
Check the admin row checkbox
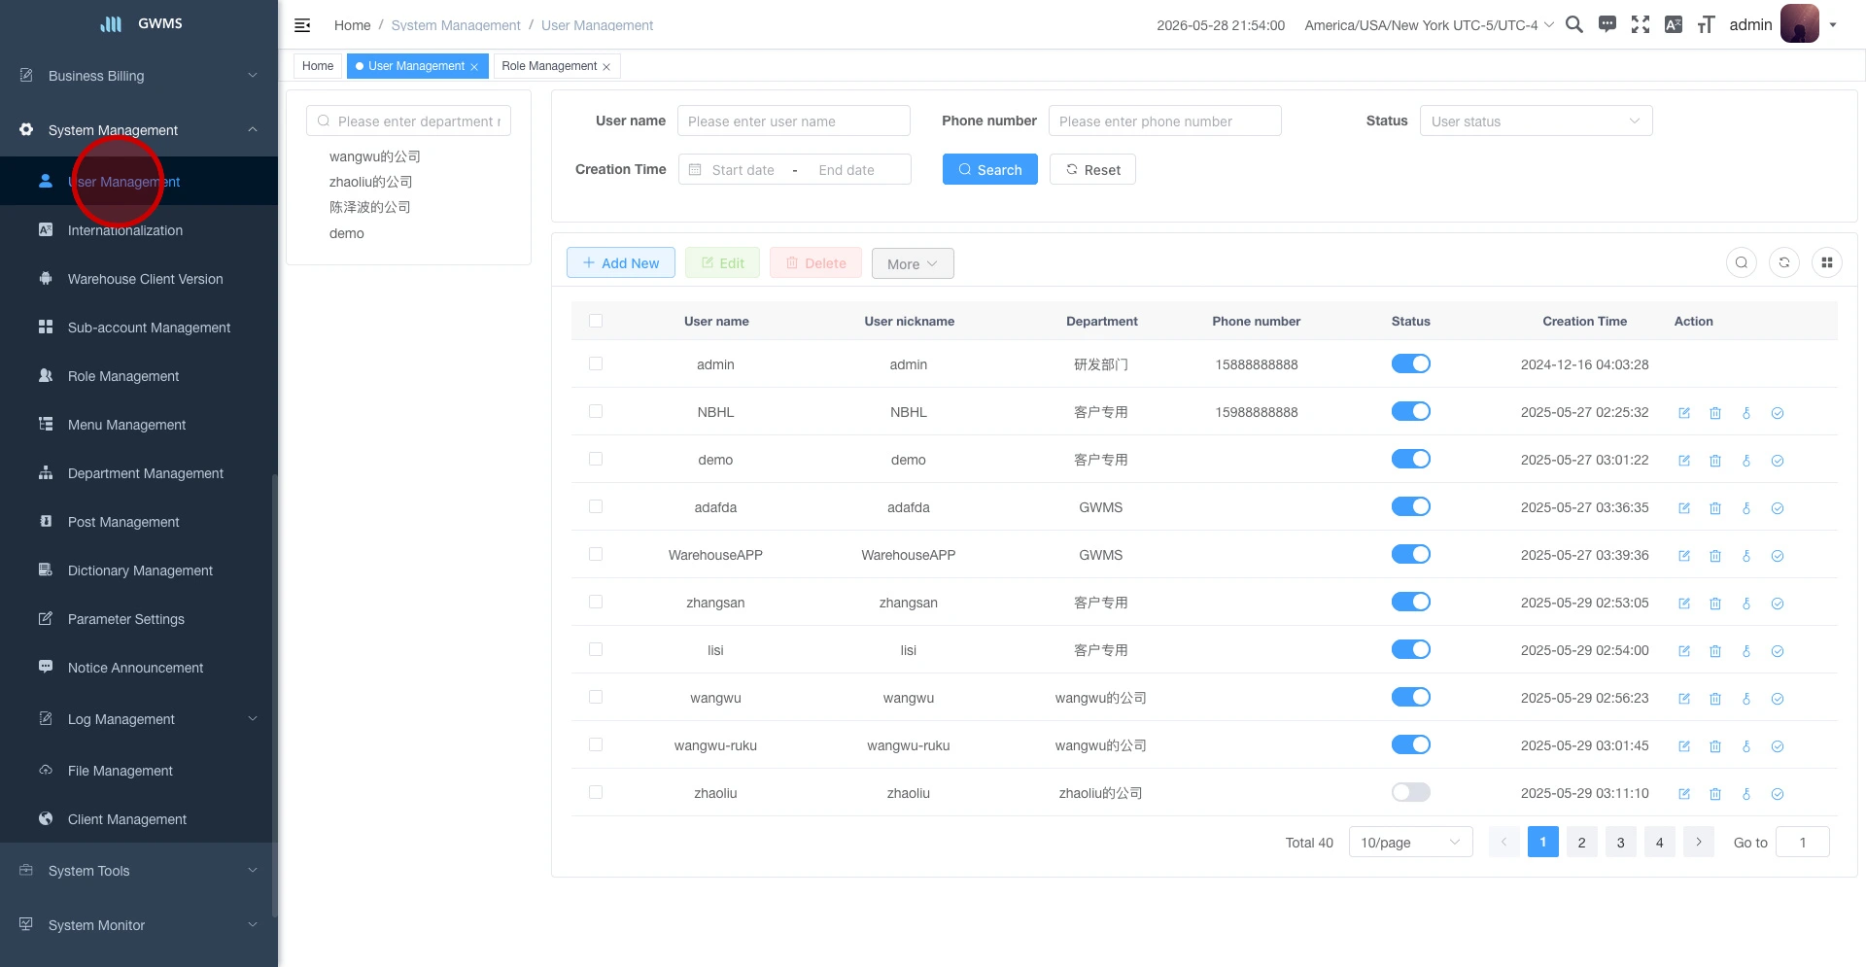click(x=596, y=363)
